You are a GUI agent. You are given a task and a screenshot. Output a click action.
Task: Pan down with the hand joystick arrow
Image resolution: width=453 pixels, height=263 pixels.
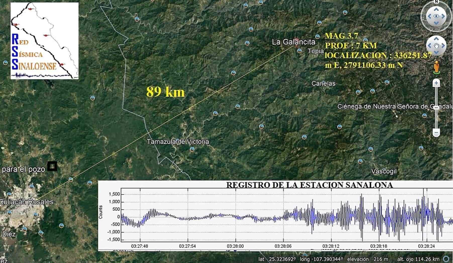[436, 52]
